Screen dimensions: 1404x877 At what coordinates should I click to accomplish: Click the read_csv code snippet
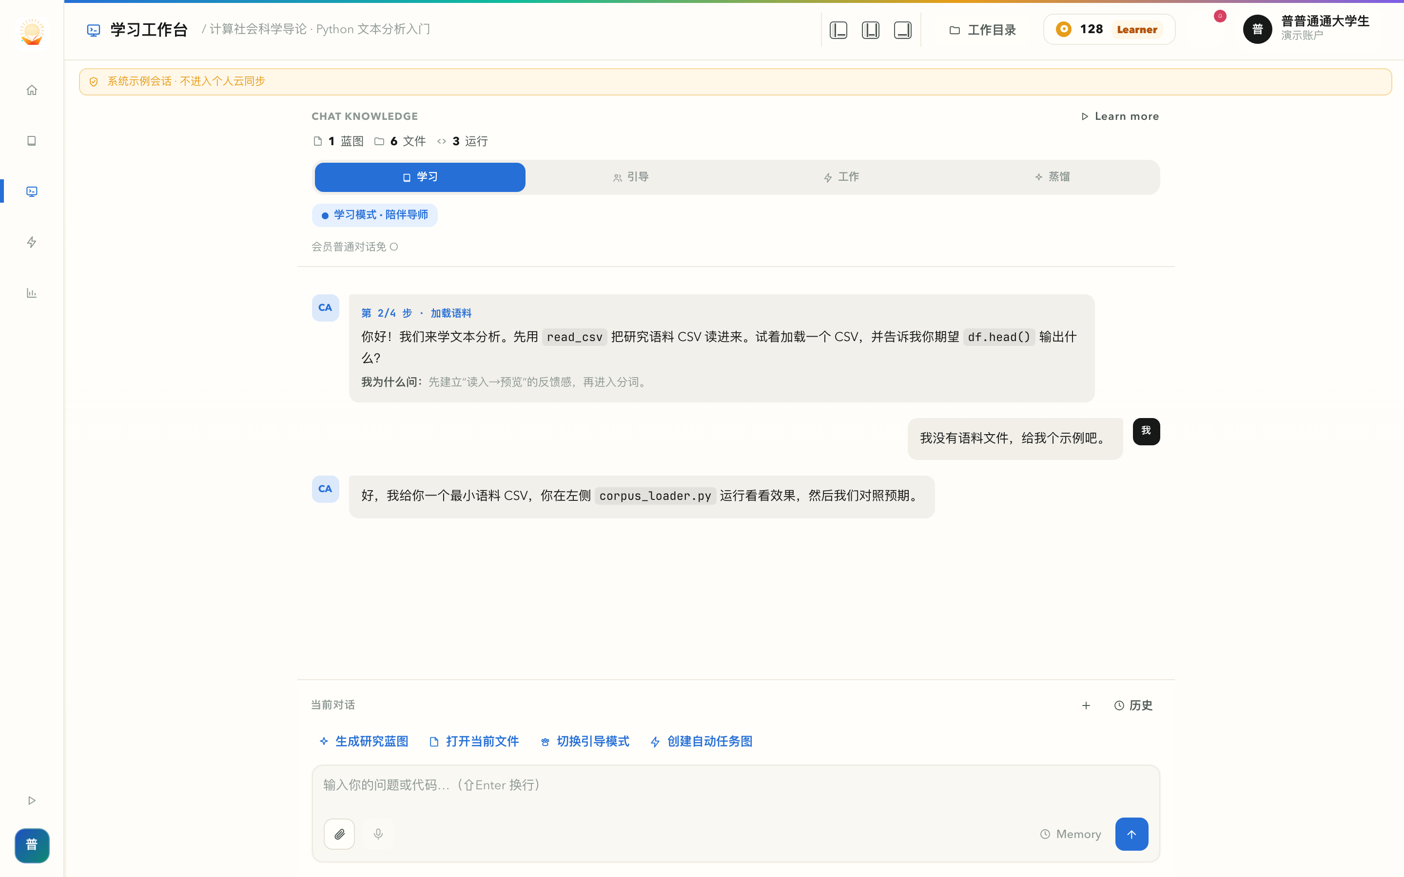click(574, 337)
